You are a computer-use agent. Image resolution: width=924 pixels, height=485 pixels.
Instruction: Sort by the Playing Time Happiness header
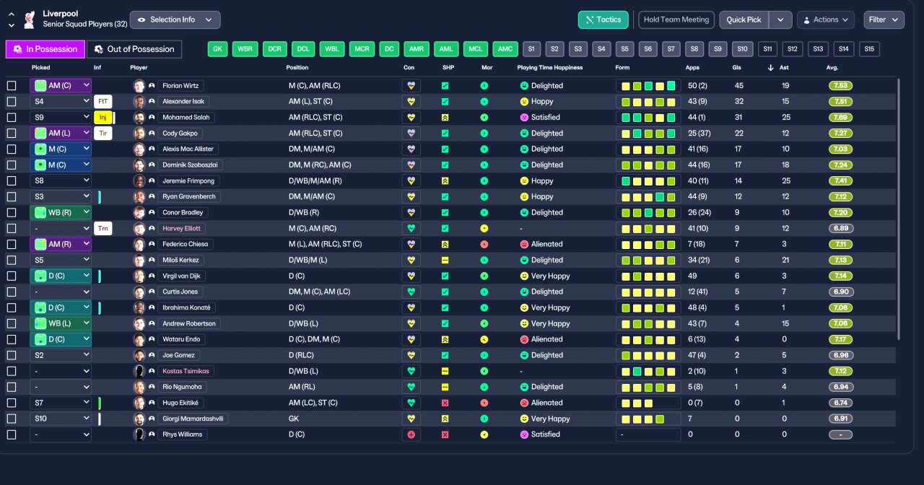point(550,68)
